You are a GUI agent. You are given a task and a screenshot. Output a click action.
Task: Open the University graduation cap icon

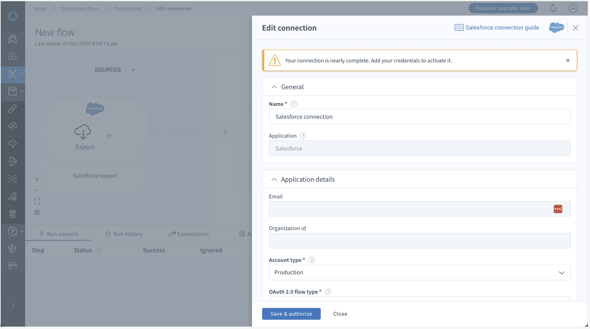13,249
